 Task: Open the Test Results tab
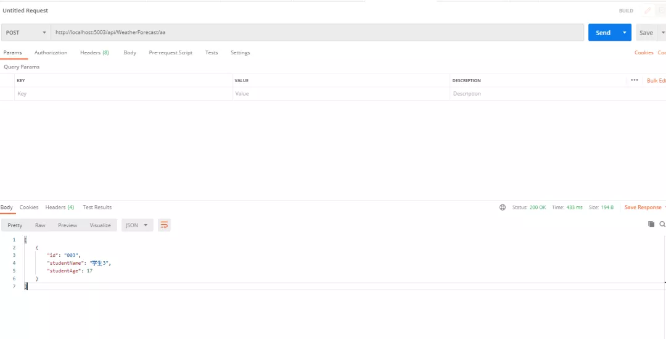(x=97, y=207)
